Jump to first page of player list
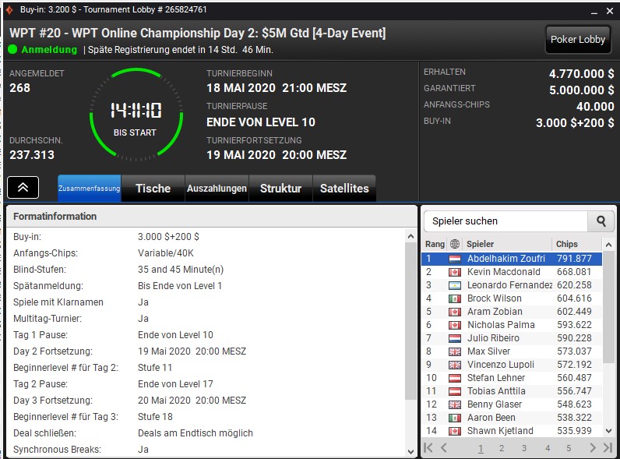 pyautogui.click(x=428, y=447)
